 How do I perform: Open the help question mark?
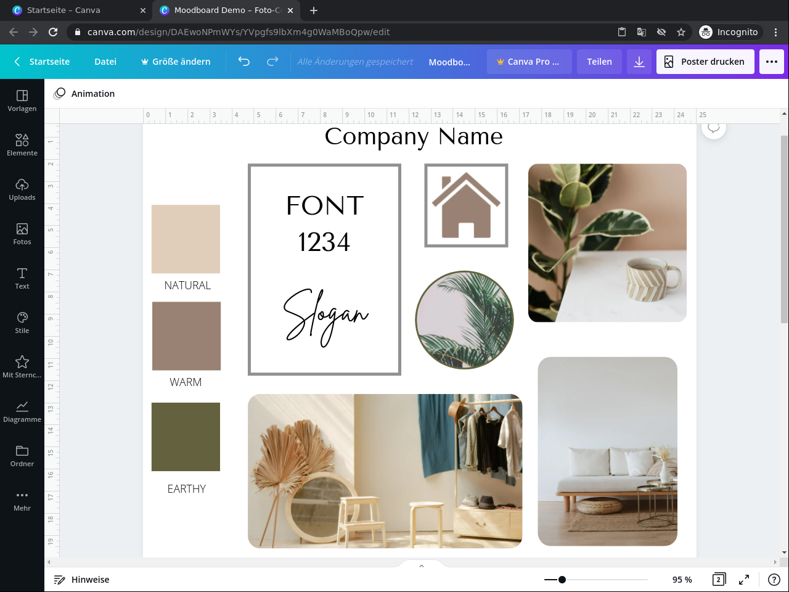(774, 580)
